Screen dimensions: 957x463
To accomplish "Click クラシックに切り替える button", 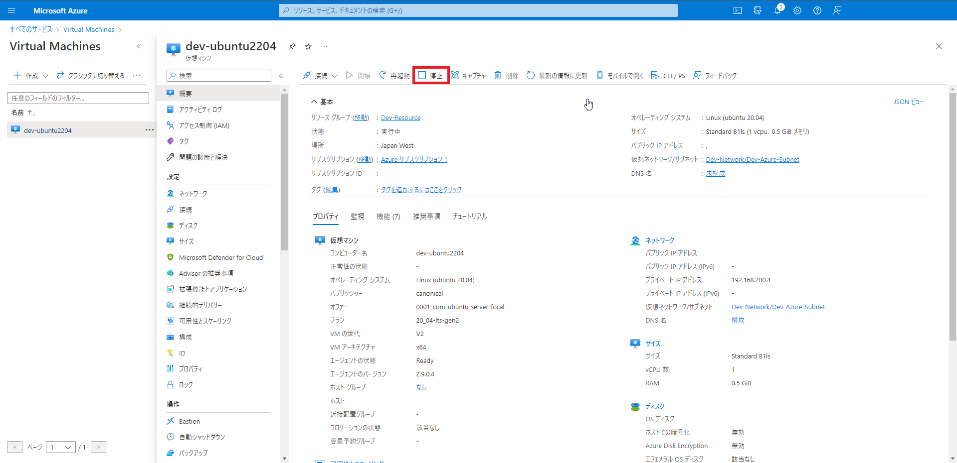I will 90,76.
